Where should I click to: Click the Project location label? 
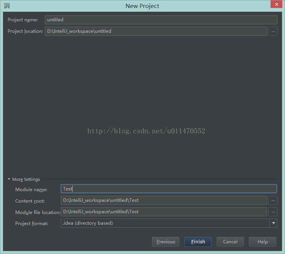pos(25,31)
